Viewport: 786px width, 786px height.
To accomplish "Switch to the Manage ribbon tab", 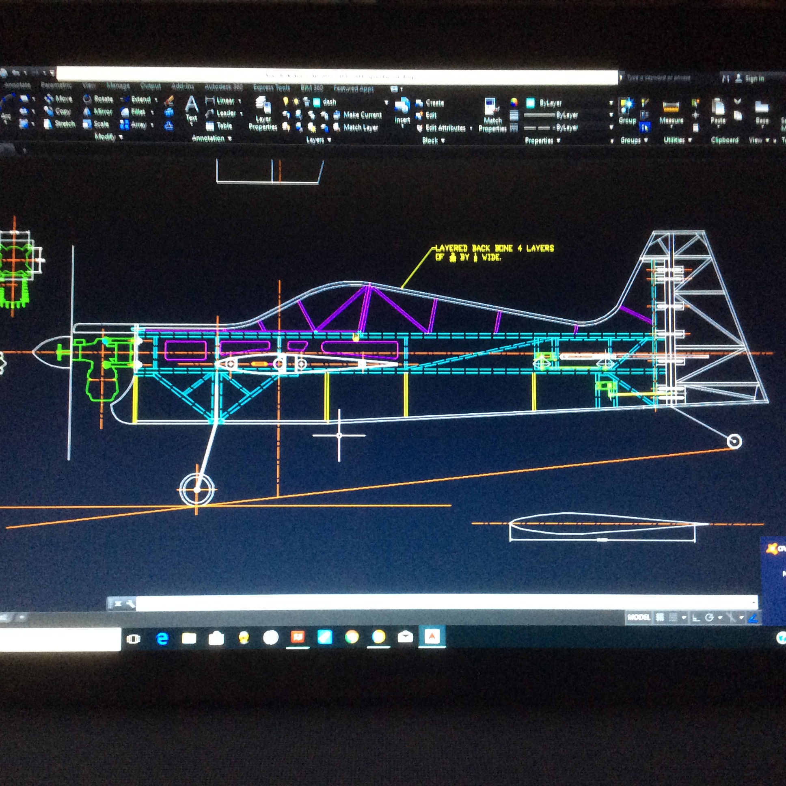I will [118, 85].
